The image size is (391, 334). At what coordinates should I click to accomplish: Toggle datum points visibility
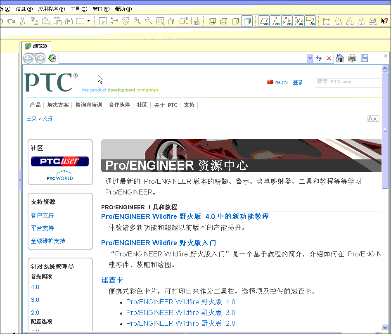(x=287, y=21)
